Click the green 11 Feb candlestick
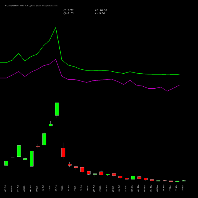The width and height of the screenshot is (198, 198). pyautogui.click(x=51, y=125)
